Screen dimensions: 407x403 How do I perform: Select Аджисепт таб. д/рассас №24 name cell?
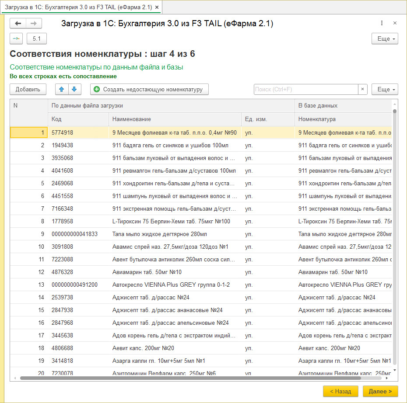pos(175,298)
